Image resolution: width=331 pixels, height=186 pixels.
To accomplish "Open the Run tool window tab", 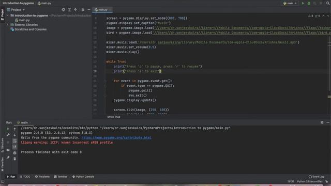I will coord(11,177).
